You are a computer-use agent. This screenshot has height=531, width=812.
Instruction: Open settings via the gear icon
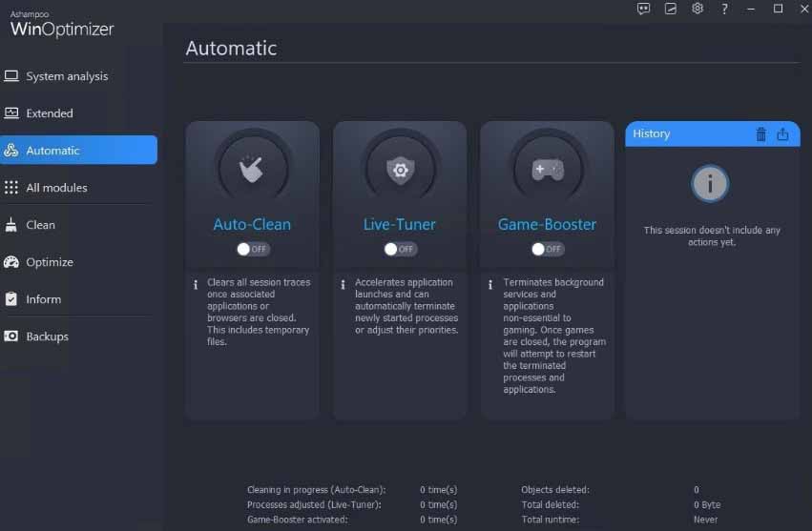click(x=697, y=9)
